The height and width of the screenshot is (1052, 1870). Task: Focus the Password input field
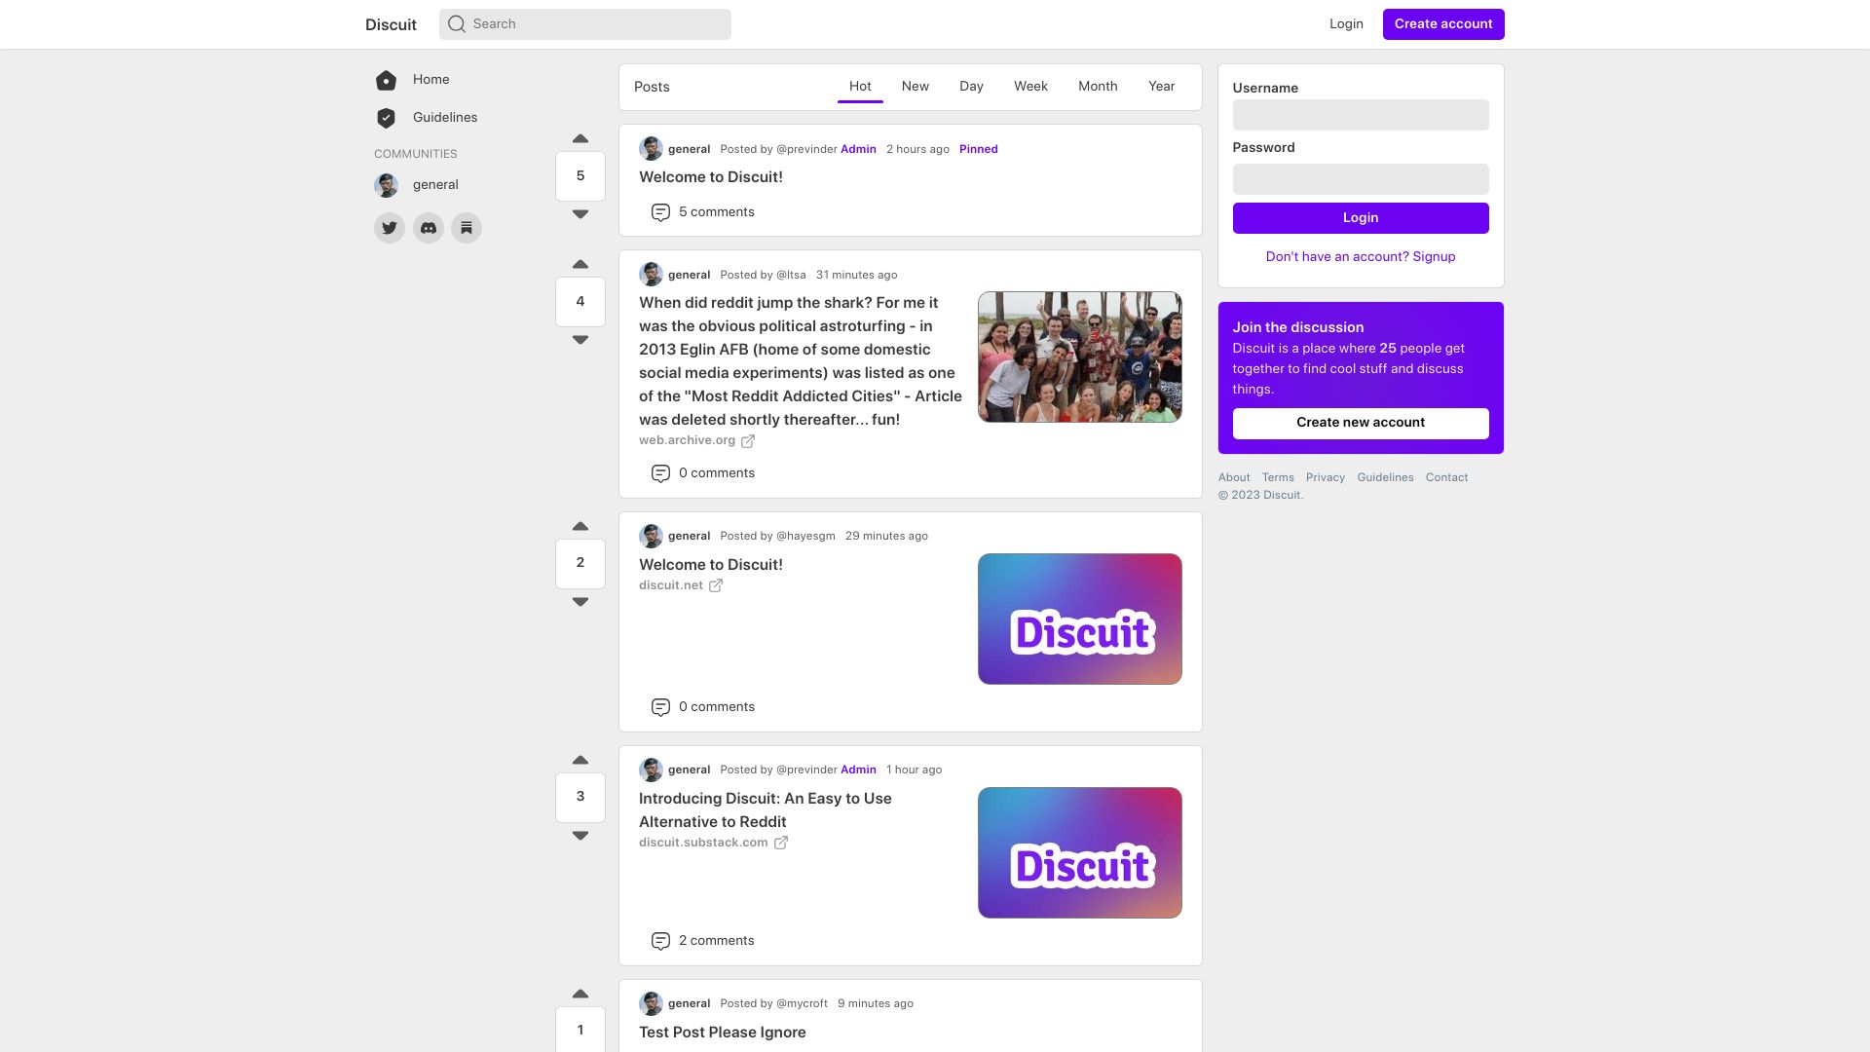point(1361,179)
